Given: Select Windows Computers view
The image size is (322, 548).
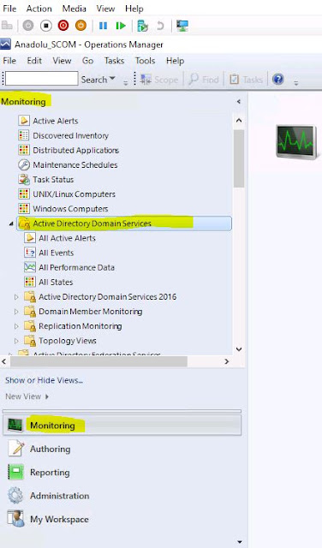Looking at the screenshot, I should coord(70,209).
